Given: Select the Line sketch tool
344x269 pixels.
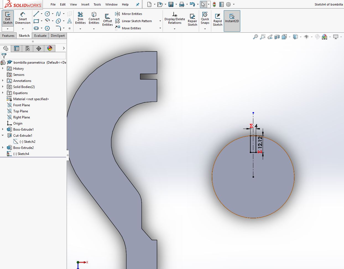Looking at the screenshot, I should (36, 14).
